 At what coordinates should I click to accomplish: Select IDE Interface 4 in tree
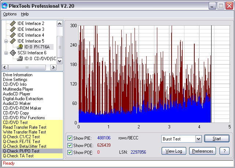pyautogui.click(x=31, y=35)
